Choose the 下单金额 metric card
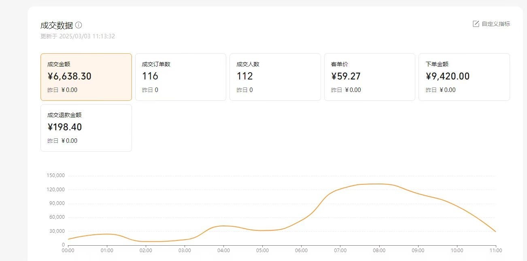Screen dimensions: 527x261 pyautogui.click(x=464, y=77)
